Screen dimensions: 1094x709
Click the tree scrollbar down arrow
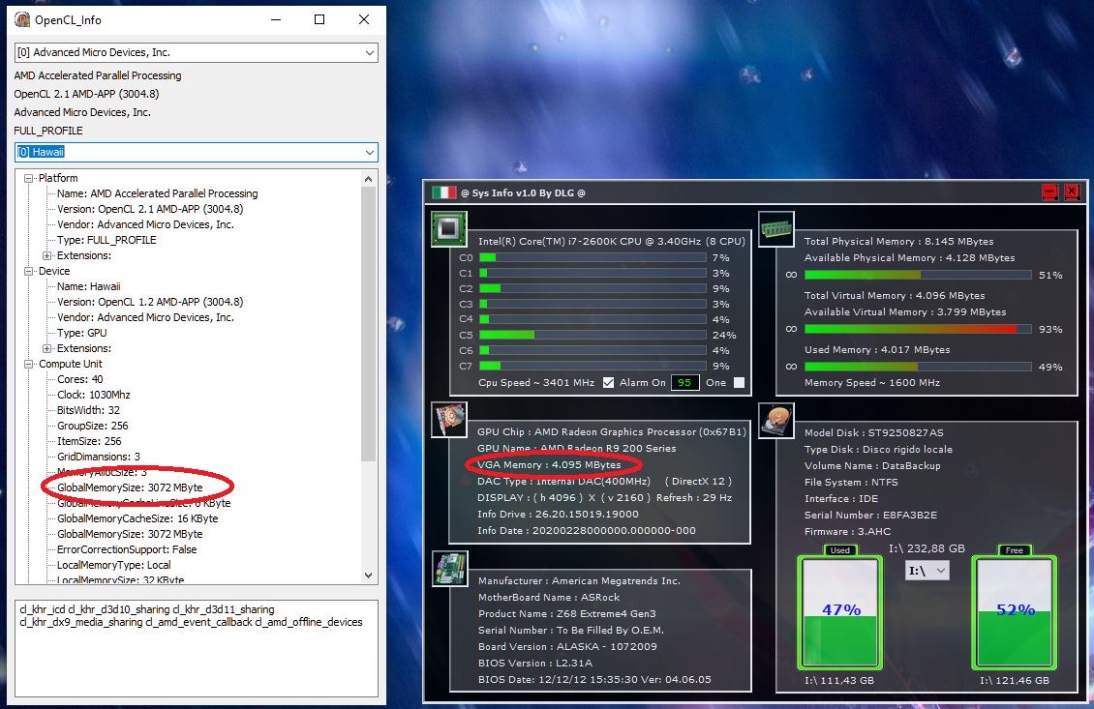[369, 576]
